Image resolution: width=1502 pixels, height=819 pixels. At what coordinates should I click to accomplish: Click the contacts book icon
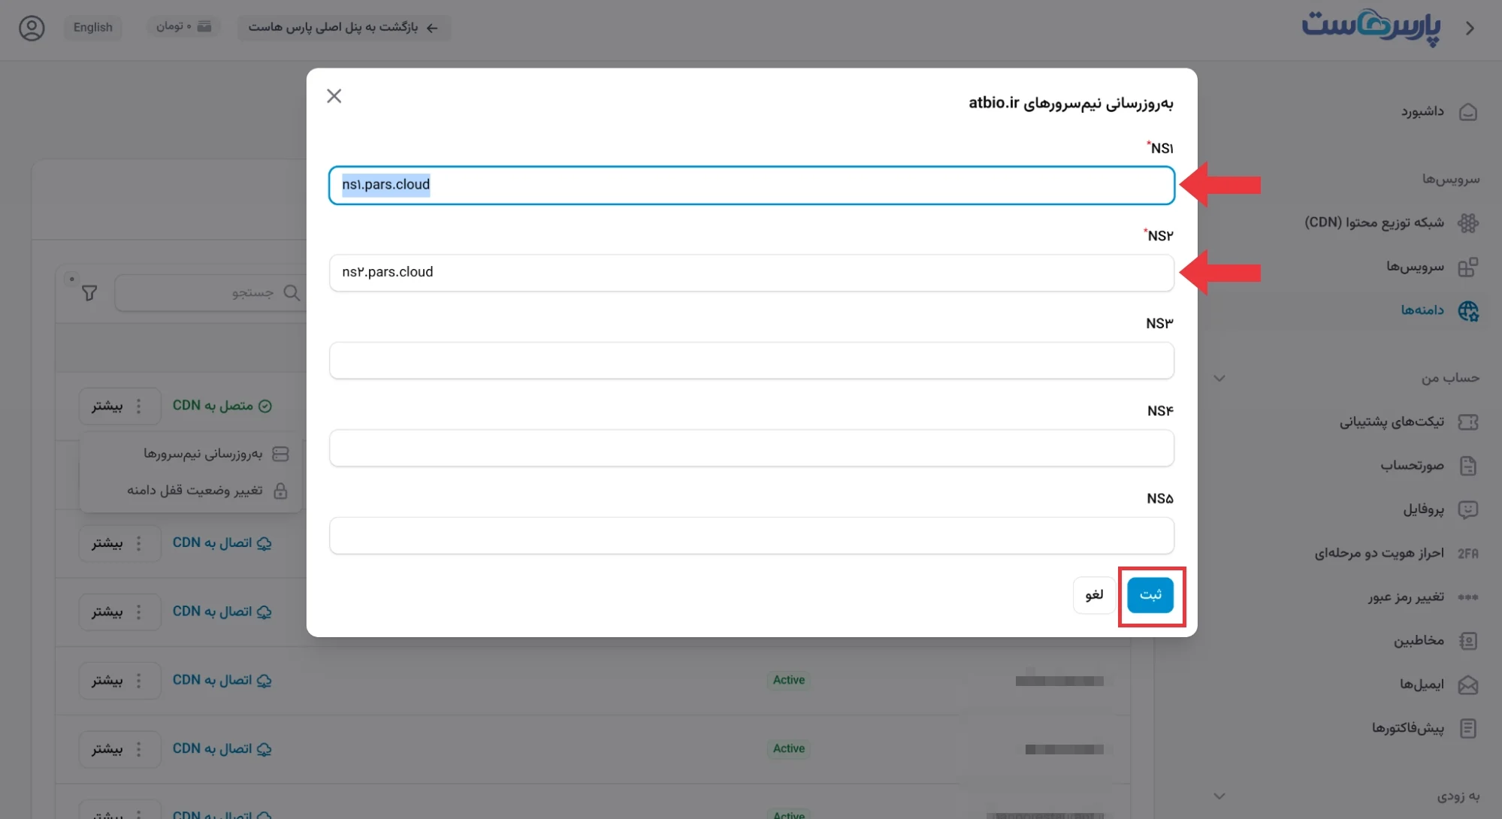tap(1468, 641)
